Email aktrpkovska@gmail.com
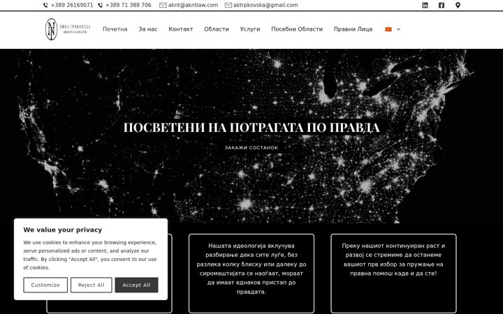503x314 pixels. tap(261, 5)
